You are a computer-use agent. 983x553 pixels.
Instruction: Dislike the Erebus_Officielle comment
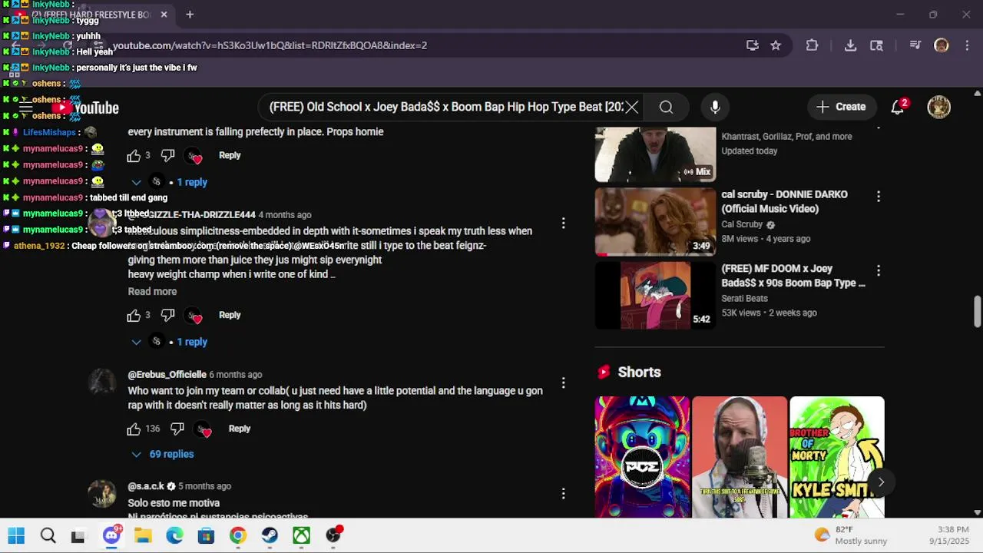[177, 429]
